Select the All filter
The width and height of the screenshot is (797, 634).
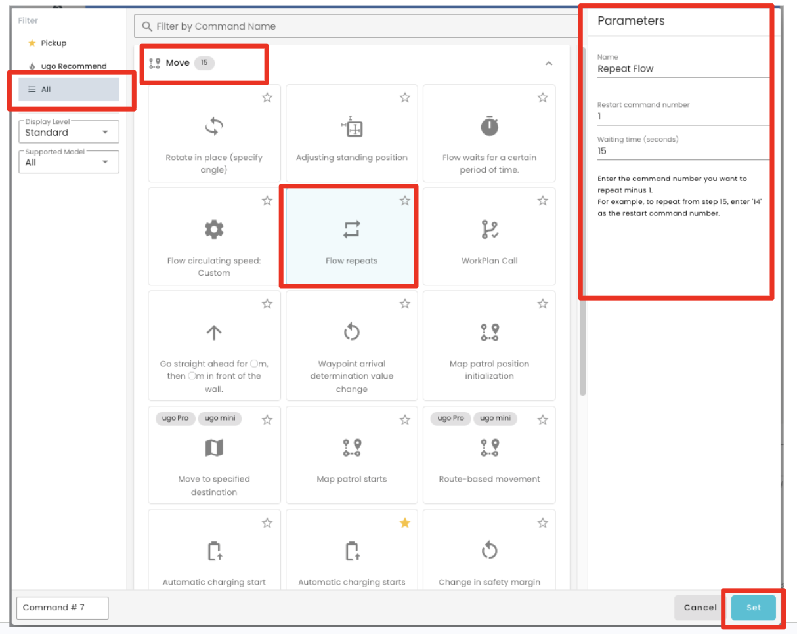(x=69, y=89)
